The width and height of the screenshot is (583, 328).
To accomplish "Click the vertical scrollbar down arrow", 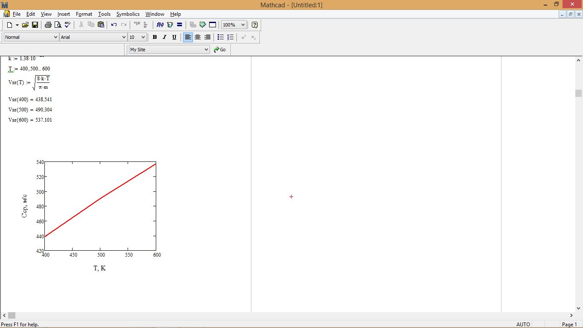I will pyautogui.click(x=578, y=308).
